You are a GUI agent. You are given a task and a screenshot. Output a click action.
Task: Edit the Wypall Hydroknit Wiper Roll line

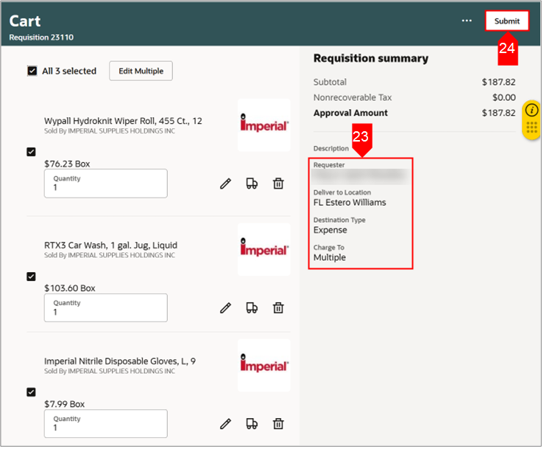point(226,184)
